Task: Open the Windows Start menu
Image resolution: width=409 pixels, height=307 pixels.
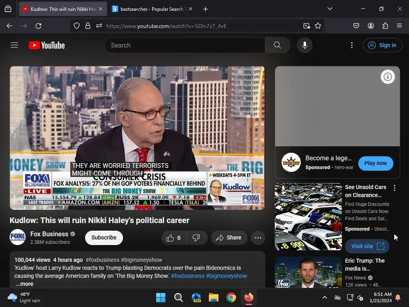Action: tap(161, 297)
